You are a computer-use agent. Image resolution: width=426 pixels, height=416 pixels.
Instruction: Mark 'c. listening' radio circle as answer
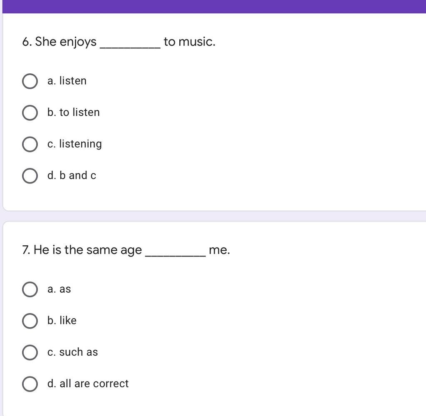(x=30, y=144)
